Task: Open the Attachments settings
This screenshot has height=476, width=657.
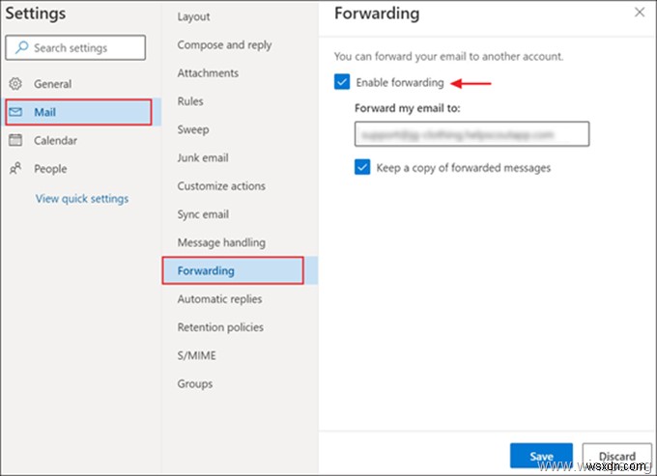Action: (209, 73)
